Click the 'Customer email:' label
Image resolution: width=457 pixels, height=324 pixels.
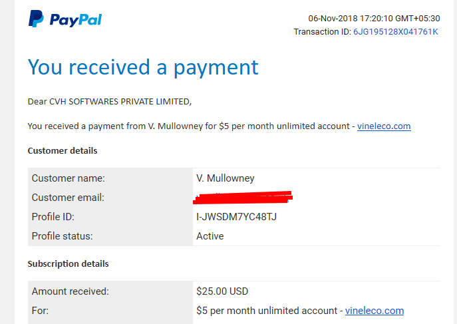pyautogui.click(x=68, y=198)
